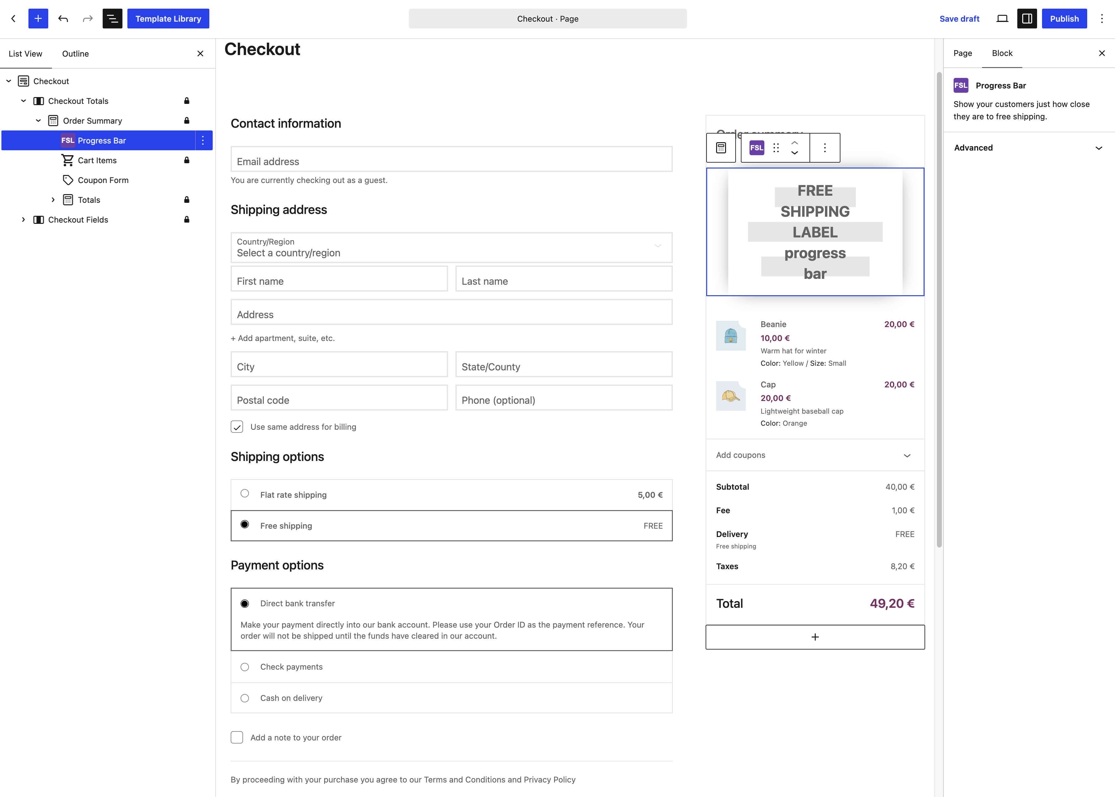
Task: Select Flat rate shipping option
Action: click(x=244, y=493)
